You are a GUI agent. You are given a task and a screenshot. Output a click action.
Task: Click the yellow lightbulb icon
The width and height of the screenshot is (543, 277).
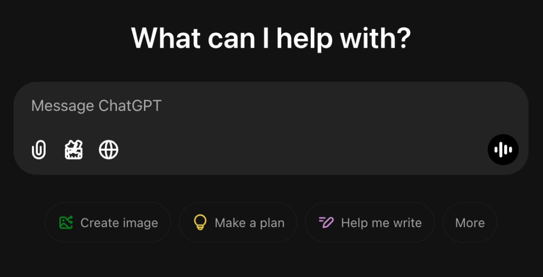point(200,222)
